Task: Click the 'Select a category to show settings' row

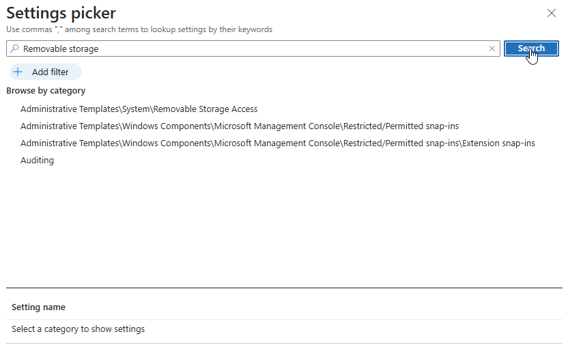Action: [78, 329]
